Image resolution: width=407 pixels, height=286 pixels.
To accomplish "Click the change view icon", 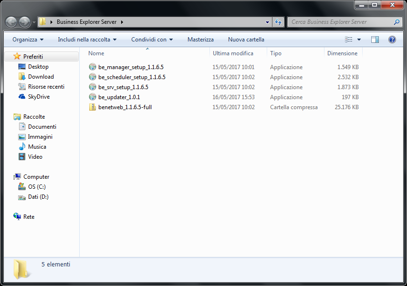I will [349, 40].
